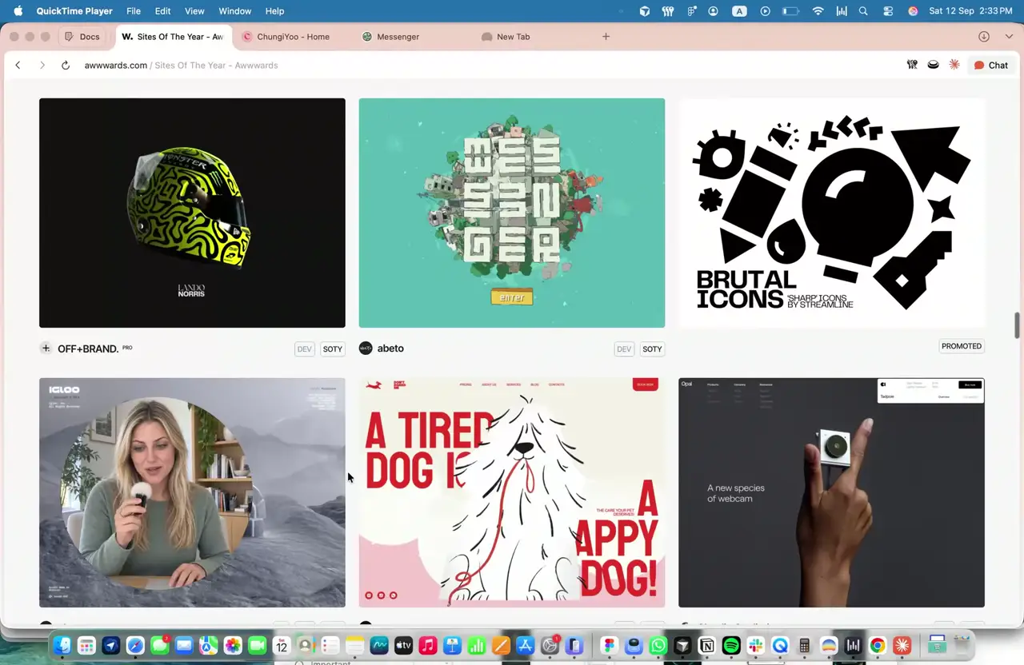Switch to the ChungiYoo - Home tab
The height and width of the screenshot is (665, 1024).
tap(293, 37)
